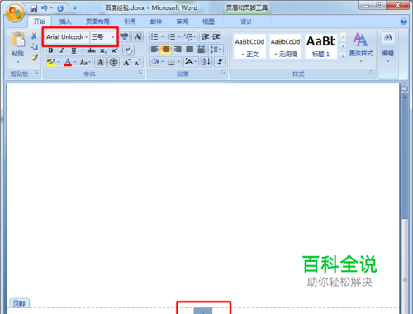The height and width of the screenshot is (314, 413).
Task: Toggle center alignment (highlighted)
Action: click(x=166, y=50)
